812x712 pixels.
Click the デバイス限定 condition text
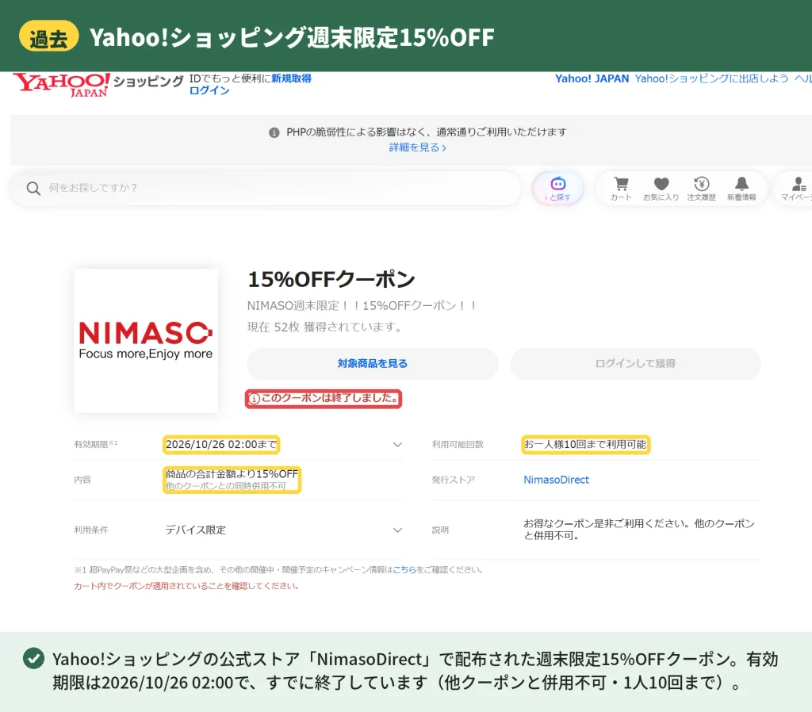pos(196,530)
